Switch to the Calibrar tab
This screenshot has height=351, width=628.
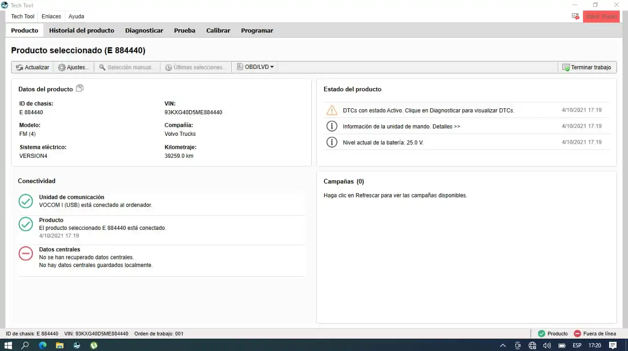[x=218, y=30]
